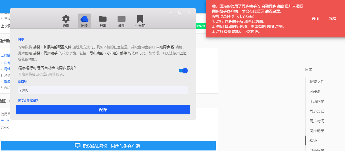This screenshot has width=345, height=151.
Task: Open the 小书签 bookmark tab
Action: (140, 21)
